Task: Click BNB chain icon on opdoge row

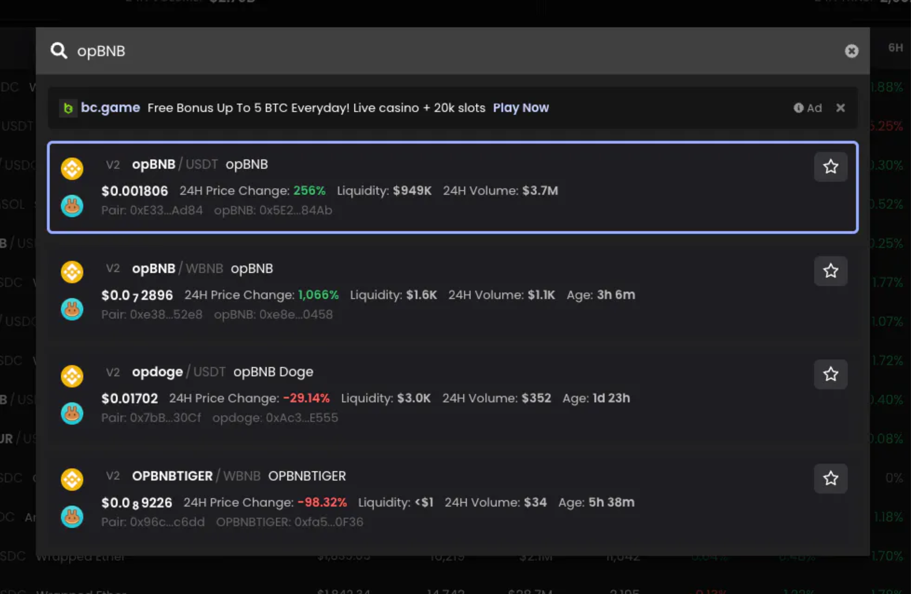Action: pos(72,376)
